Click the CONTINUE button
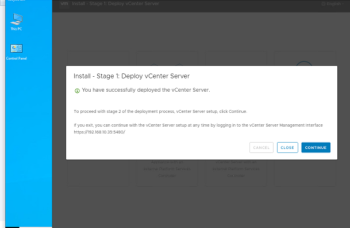 pyautogui.click(x=316, y=147)
